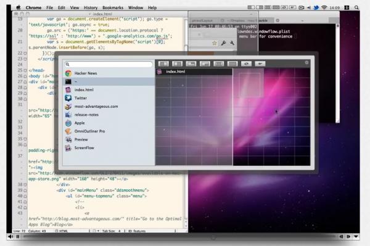Image resolution: width=370 pixels, height=246 pixels.
Task: Select the Preview entry in the window list
Action: 109,139
